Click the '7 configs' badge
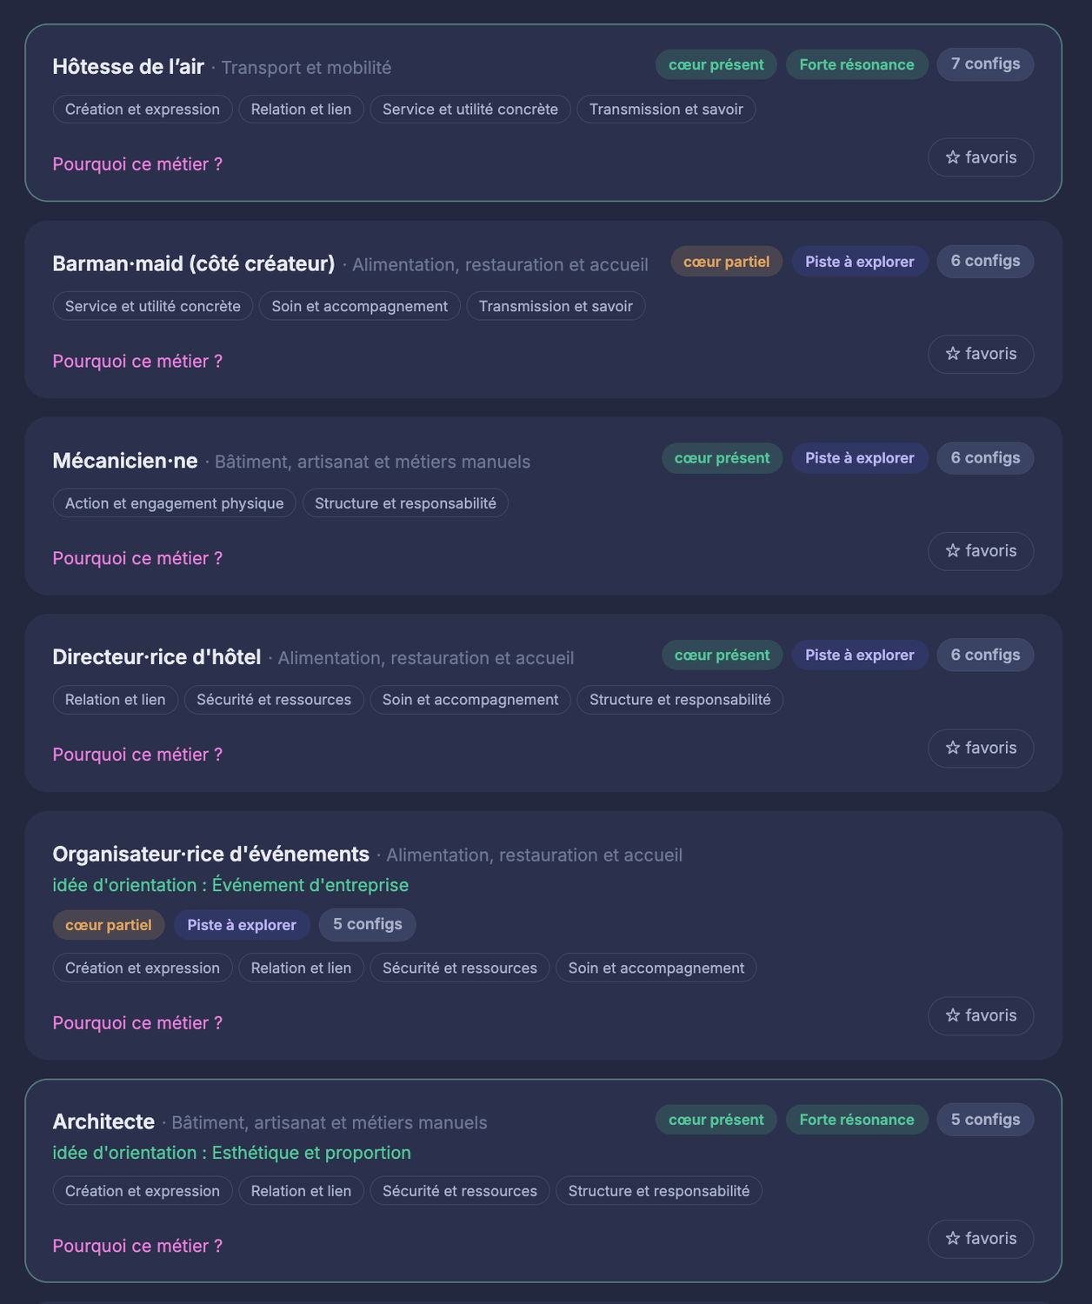The image size is (1092, 1304). pos(985,64)
